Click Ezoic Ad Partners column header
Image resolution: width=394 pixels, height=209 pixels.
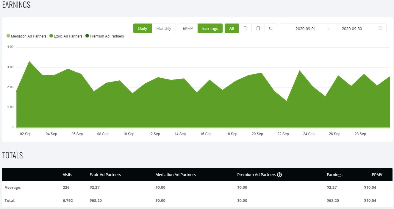[105, 174]
